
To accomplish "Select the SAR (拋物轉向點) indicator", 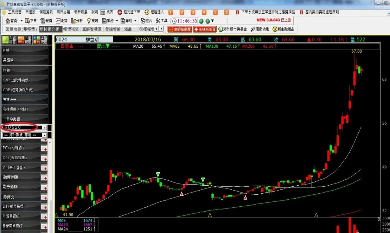I will click(x=25, y=80).
